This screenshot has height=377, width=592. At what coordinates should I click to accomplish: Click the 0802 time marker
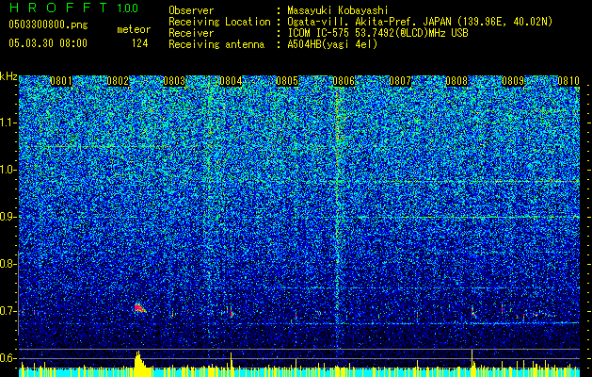point(118,81)
